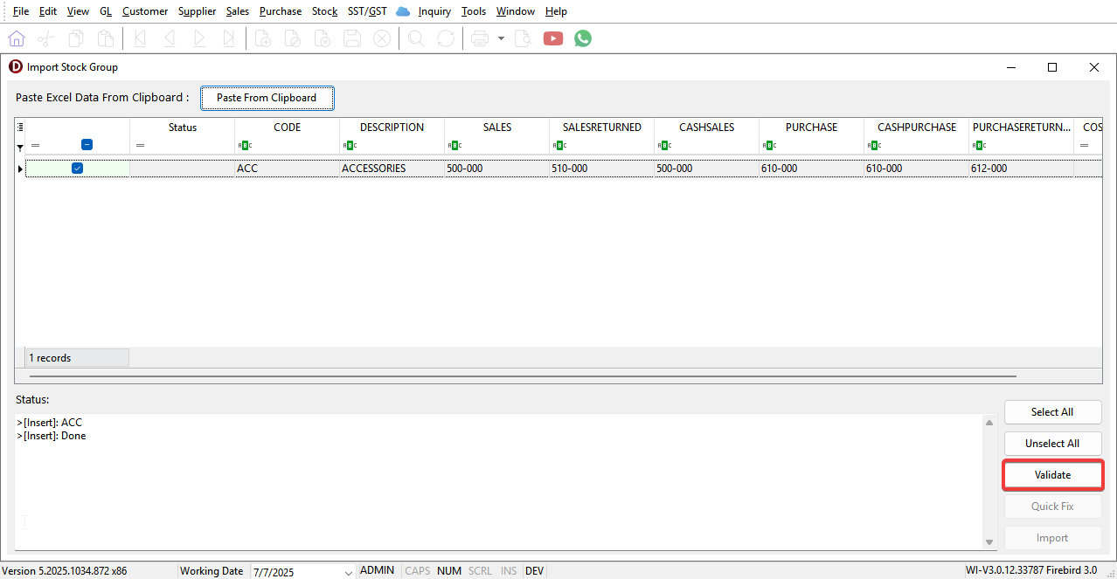Image resolution: width=1117 pixels, height=579 pixels.
Task: Click the Cut scissors toolbar icon
Action: tap(46, 38)
